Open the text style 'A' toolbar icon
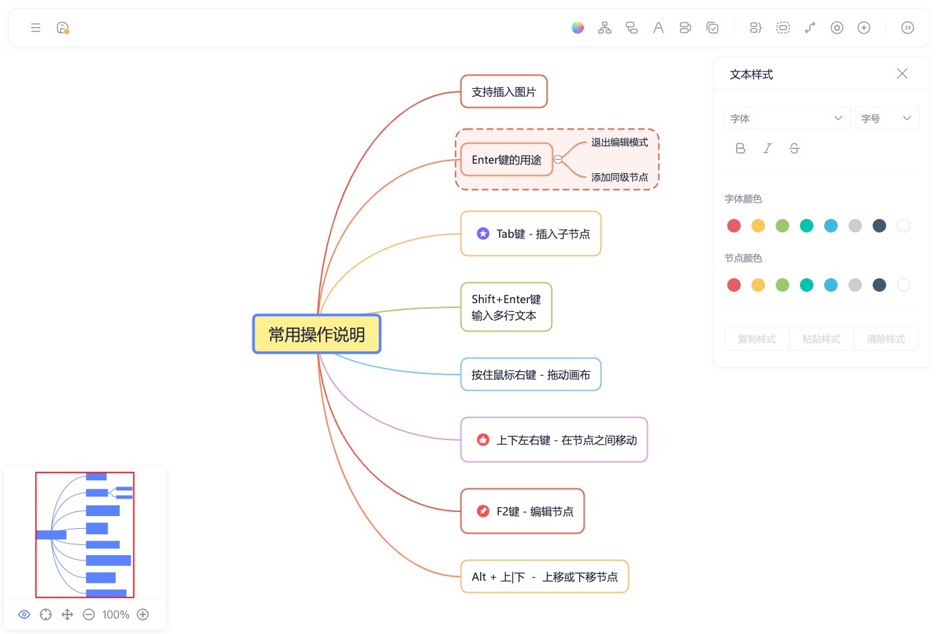This screenshot has height=634, width=938. (658, 28)
